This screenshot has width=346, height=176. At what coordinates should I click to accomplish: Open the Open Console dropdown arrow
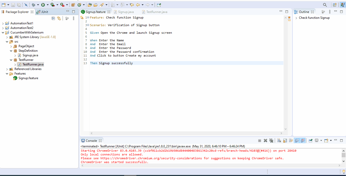[331, 140]
